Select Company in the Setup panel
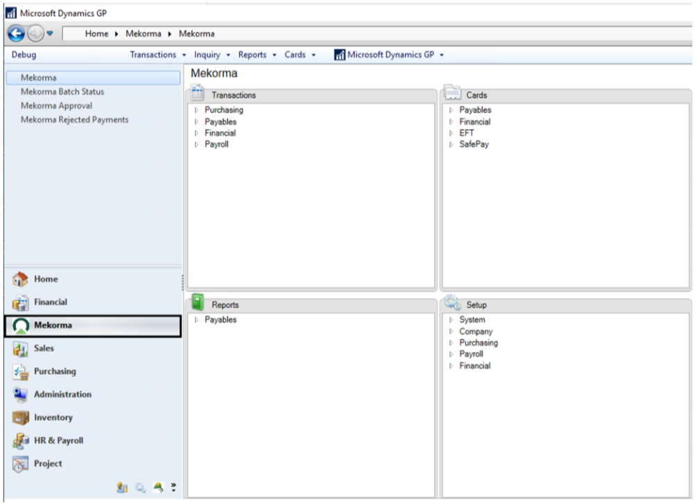Image resolution: width=695 pixels, height=504 pixels. (x=475, y=332)
